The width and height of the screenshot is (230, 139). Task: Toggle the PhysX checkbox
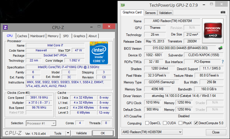[x=180, y=123]
